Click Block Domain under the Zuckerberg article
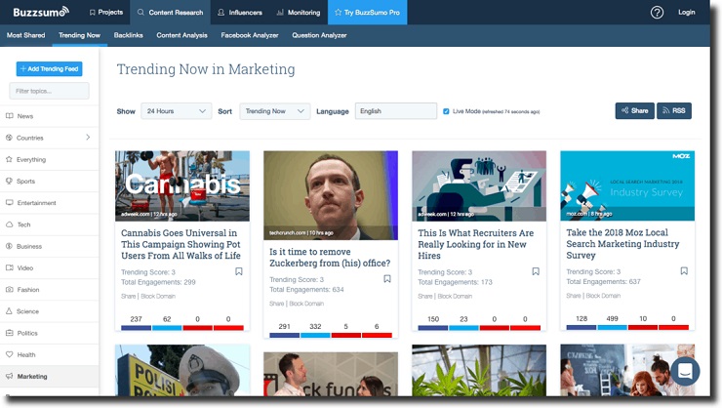 (x=306, y=304)
